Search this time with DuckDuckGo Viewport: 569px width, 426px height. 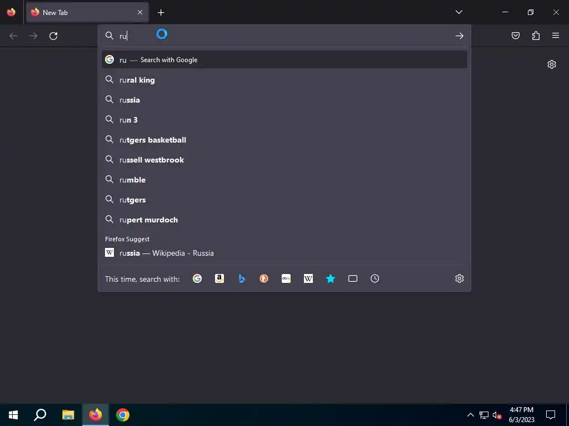[264, 278]
